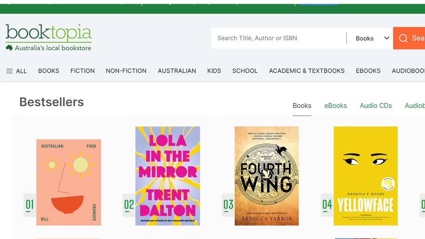
Task: Select the KIDS menu item
Action: click(x=214, y=71)
